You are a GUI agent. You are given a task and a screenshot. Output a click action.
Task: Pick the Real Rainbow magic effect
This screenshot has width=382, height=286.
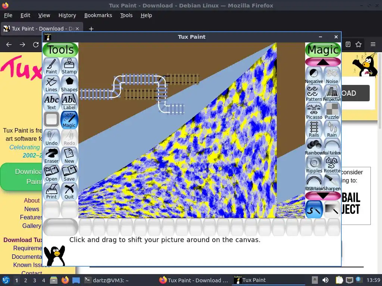(332, 147)
